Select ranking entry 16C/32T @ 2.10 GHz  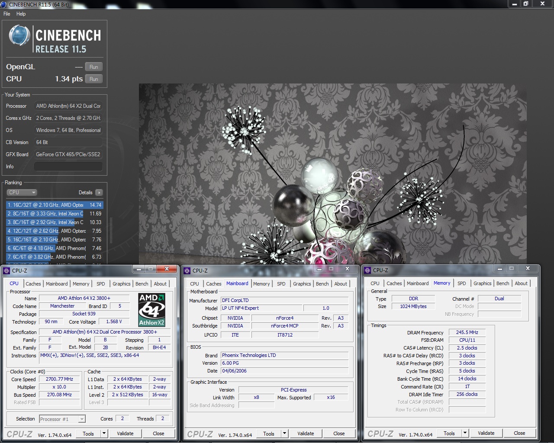pyautogui.click(x=55, y=205)
